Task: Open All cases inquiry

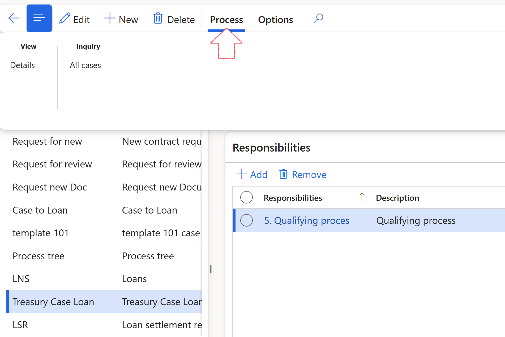Action: click(x=85, y=65)
